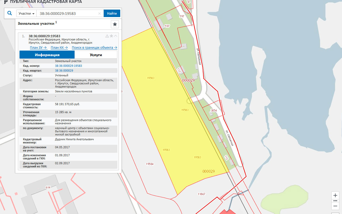342x214 pixels.
Task: Click the magnifying glass search icon
Action: [10, 13]
